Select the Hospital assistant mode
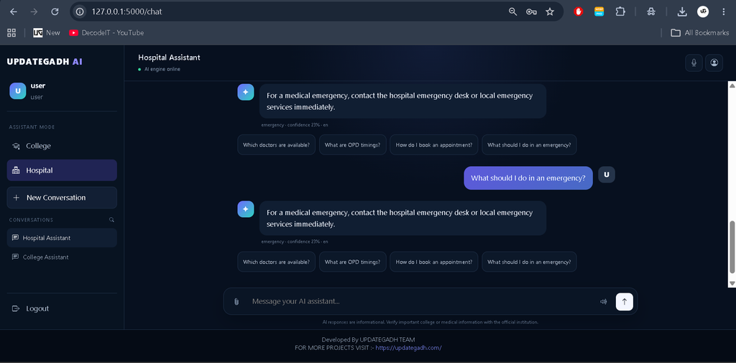Viewport: 736px width, 363px height. tap(62, 170)
